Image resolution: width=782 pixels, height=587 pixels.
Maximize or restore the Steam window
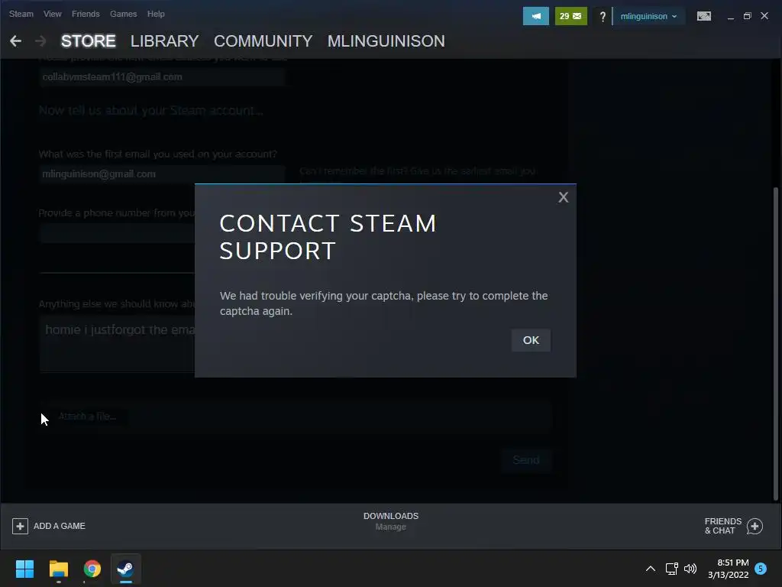(747, 17)
